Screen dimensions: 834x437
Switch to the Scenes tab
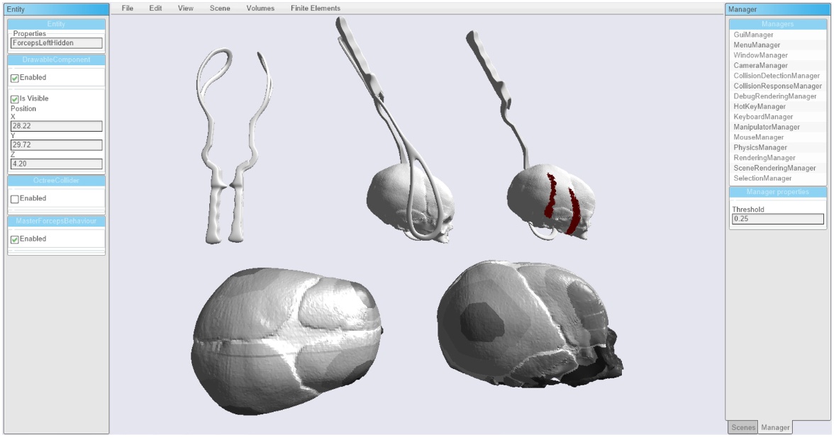743,427
